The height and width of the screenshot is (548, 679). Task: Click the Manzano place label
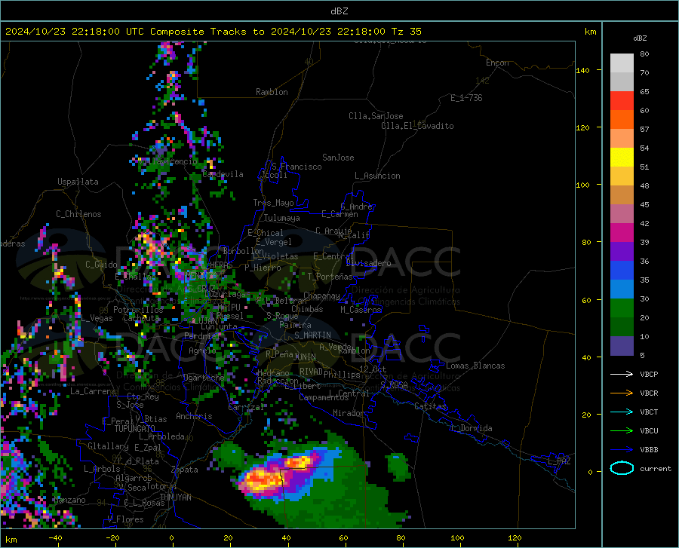tap(69, 500)
